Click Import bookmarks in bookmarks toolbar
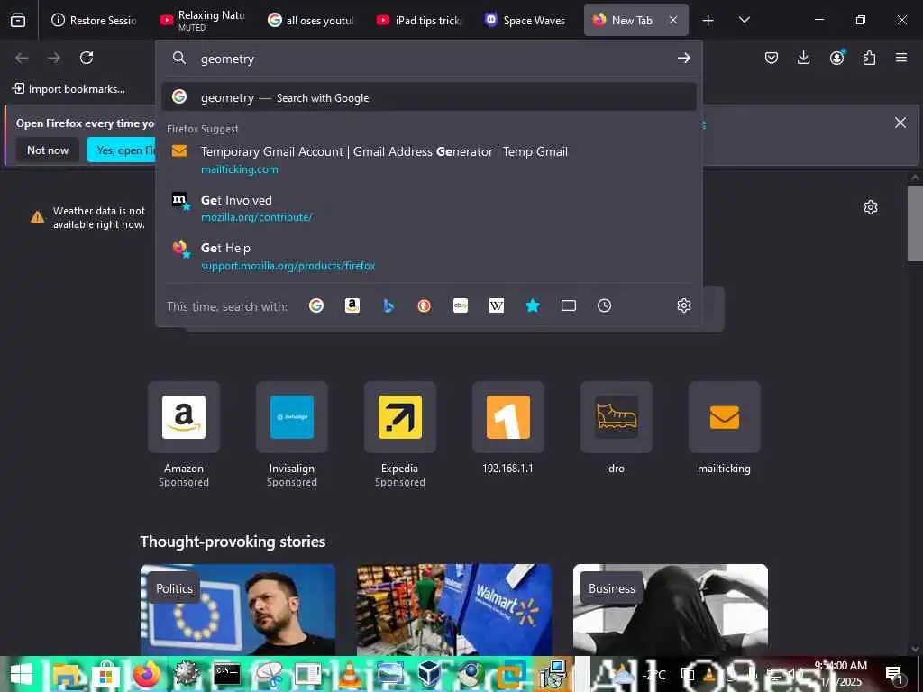The height and width of the screenshot is (692, 923). point(69,89)
